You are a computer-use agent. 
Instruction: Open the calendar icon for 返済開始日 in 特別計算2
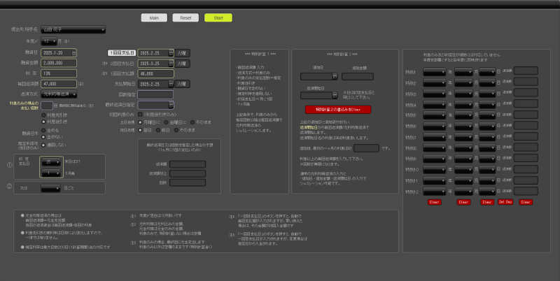(335, 95)
